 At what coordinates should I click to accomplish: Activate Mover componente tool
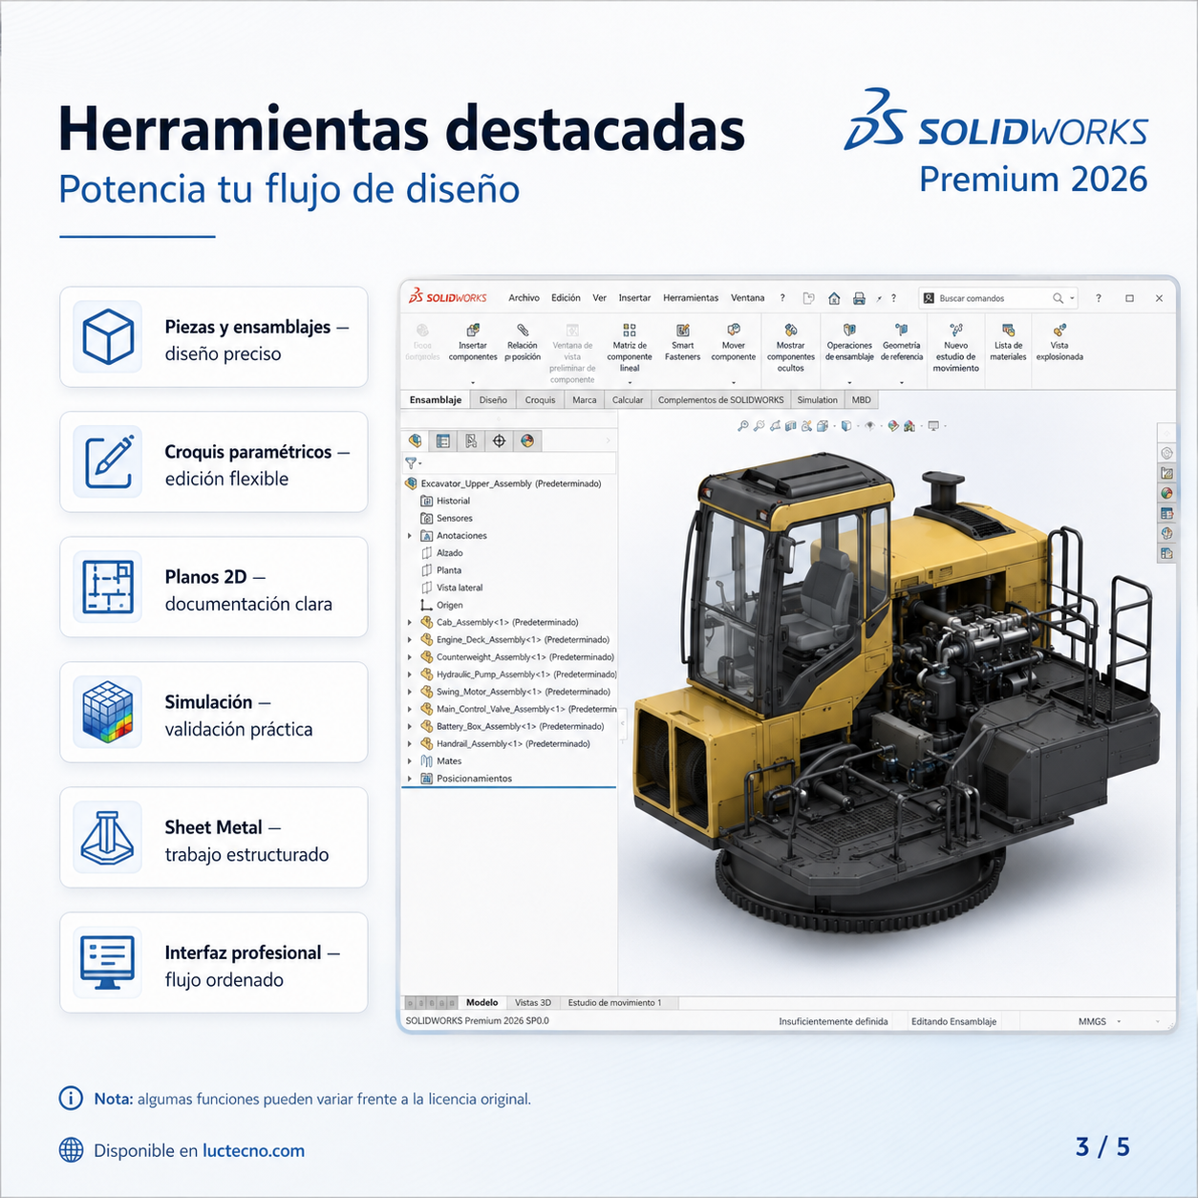[733, 343]
